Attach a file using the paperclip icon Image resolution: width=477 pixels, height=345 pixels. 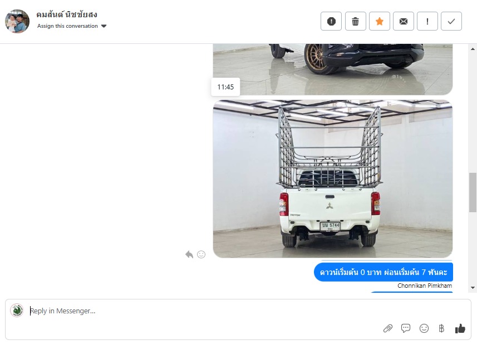click(x=387, y=328)
